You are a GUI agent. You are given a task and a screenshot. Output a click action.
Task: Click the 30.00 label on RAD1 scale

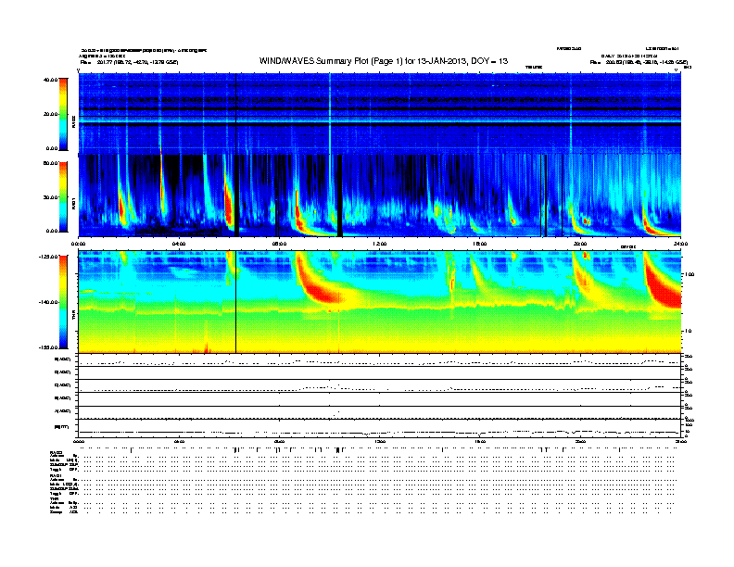tap(50, 197)
